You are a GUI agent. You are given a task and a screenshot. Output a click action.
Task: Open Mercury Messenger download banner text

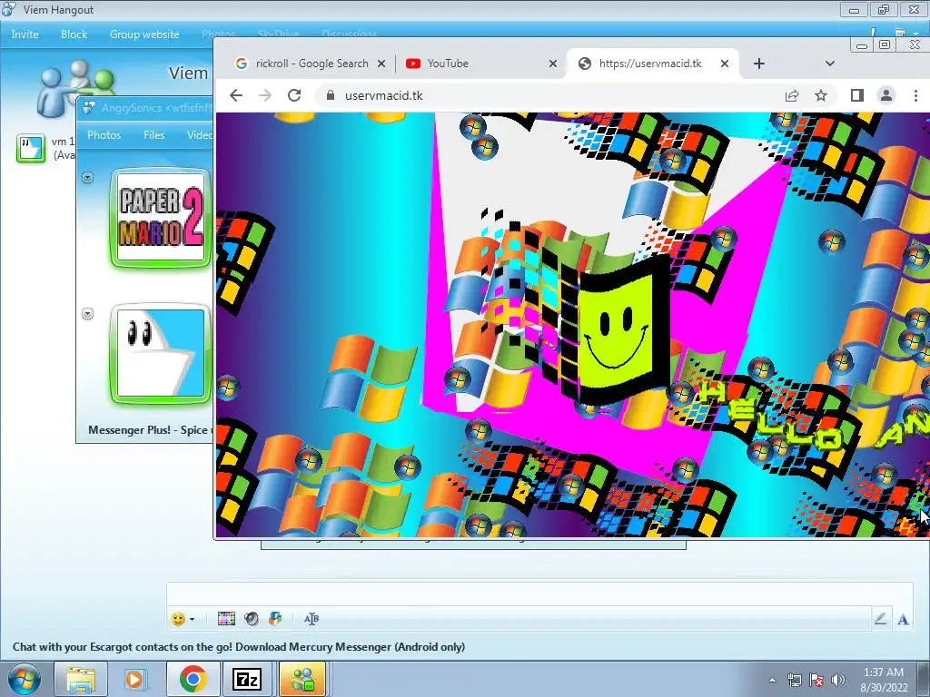[239, 646]
